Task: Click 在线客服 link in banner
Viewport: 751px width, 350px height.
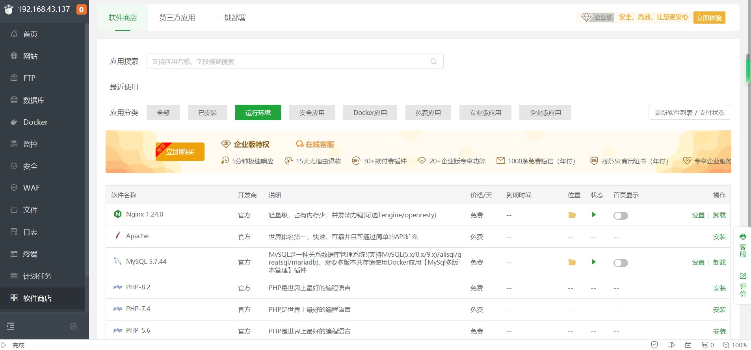Action: 315,144
